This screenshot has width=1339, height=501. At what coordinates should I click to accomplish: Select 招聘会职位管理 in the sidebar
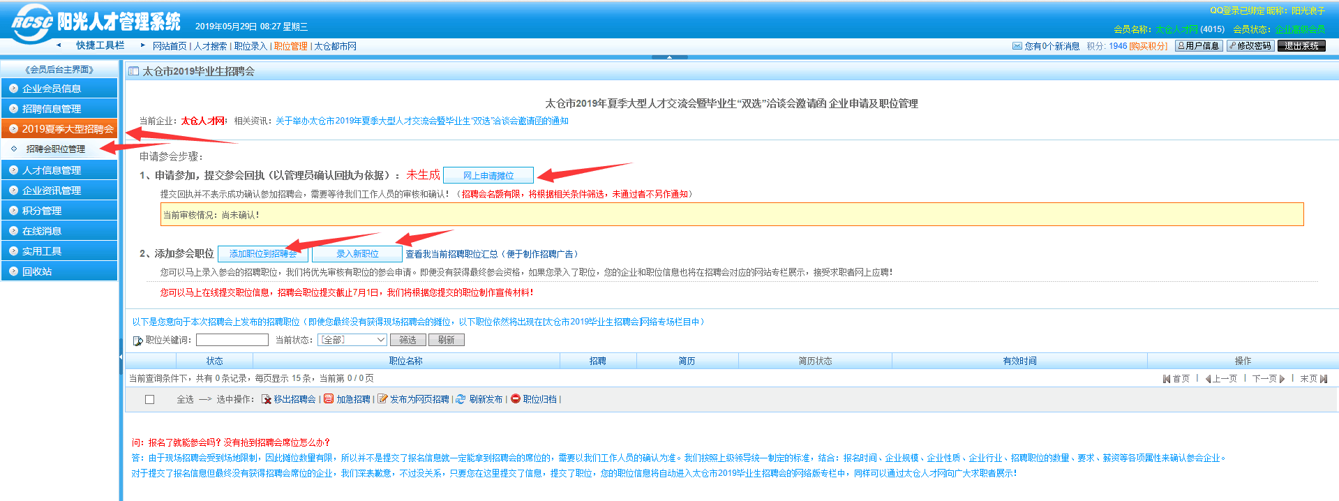56,149
